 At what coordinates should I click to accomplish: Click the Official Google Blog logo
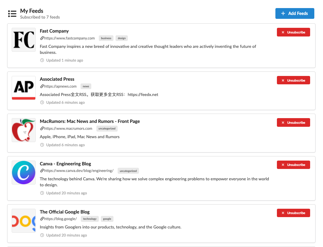pyautogui.click(x=23, y=220)
